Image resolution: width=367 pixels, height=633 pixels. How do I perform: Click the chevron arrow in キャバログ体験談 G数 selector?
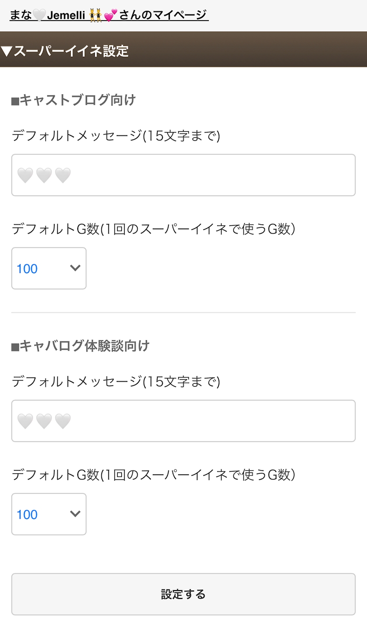pyautogui.click(x=75, y=514)
